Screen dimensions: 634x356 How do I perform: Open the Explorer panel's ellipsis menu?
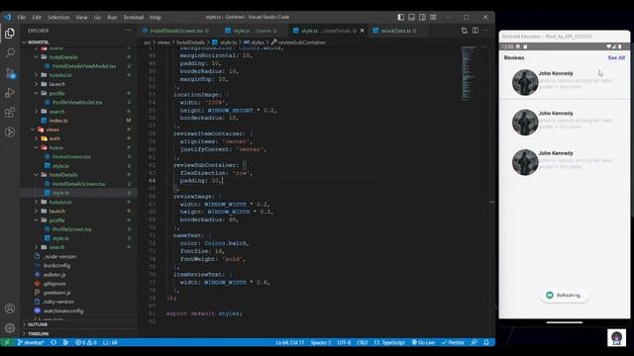coord(128,31)
